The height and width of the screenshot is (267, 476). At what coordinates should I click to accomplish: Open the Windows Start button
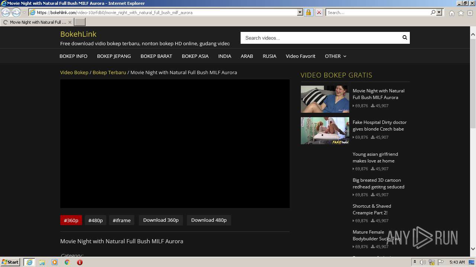coord(10,262)
